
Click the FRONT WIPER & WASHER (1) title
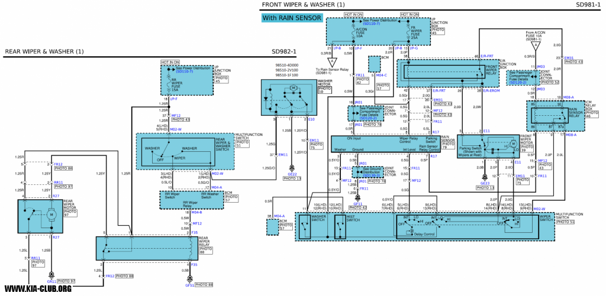(x=303, y=5)
